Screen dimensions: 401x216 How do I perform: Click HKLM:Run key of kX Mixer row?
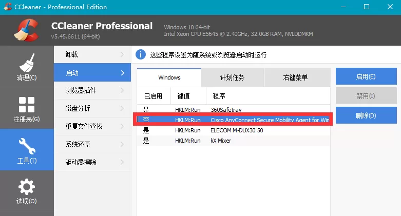(x=188, y=141)
